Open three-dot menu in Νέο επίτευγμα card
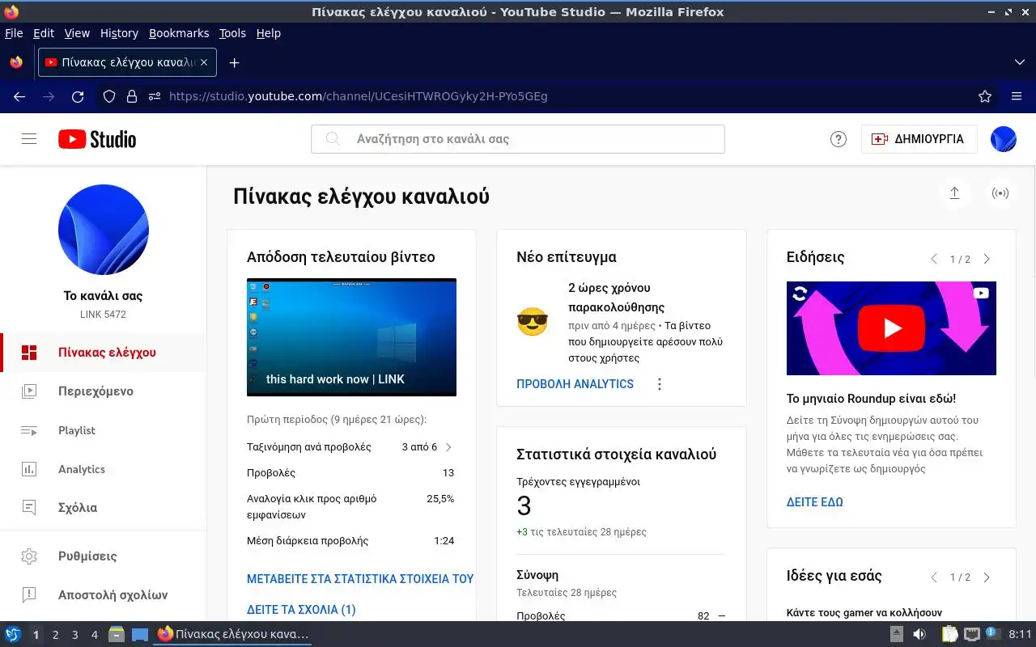 659,384
